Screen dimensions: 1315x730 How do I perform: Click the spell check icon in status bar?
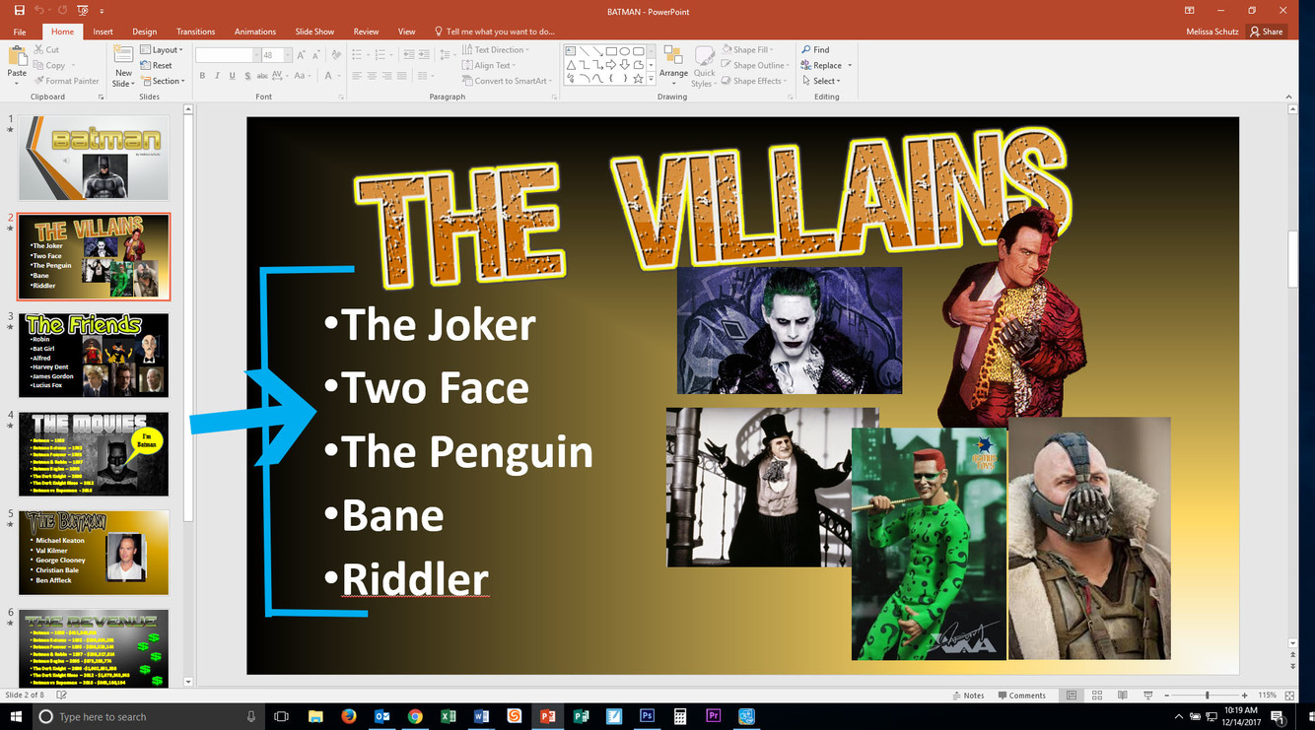[x=62, y=696]
